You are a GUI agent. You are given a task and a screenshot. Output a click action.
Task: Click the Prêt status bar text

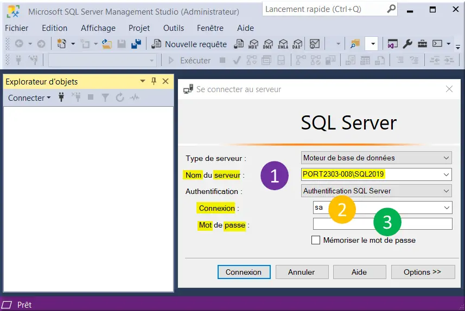point(24,305)
